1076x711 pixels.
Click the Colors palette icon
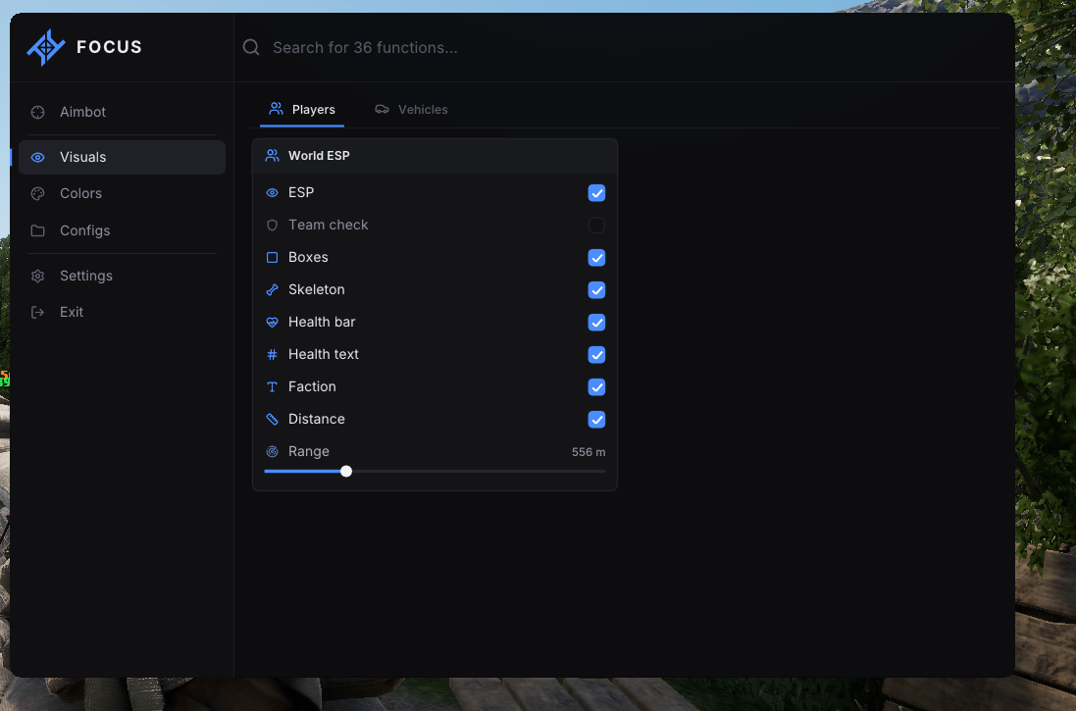point(37,193)
